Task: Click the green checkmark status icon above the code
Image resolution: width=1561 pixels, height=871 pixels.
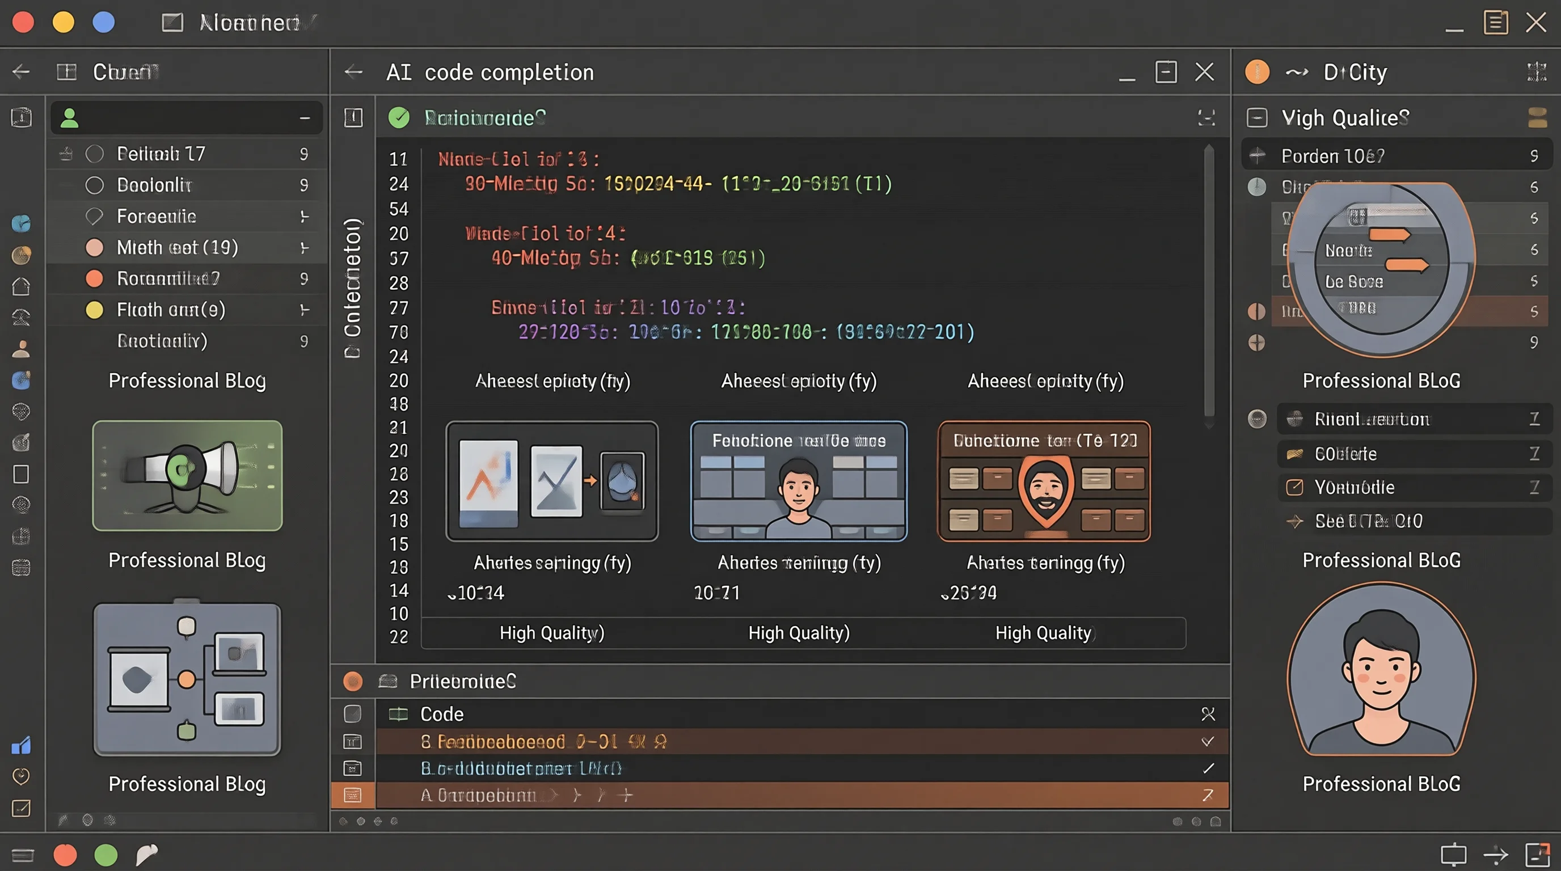Action: pos(399,117)
